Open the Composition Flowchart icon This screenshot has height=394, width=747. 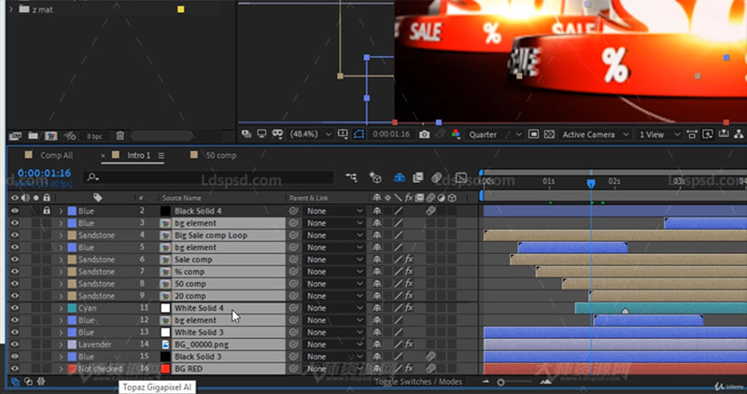pos(739,134)
